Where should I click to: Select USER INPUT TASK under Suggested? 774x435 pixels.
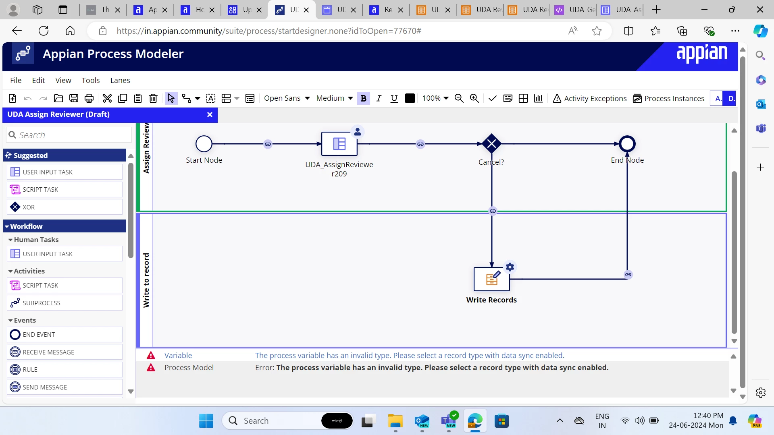pyautogui.click(x=64, y=172)
